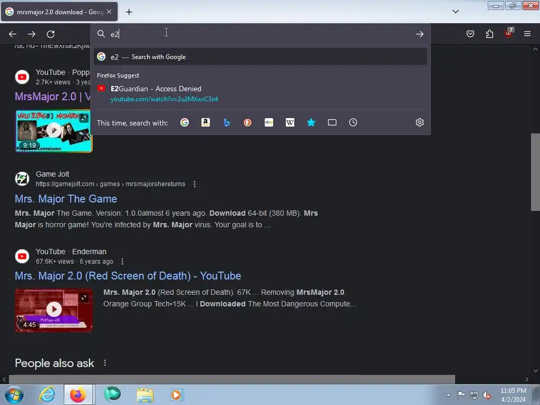540x405 pixels.
Task: Open Firefox application hamburger menu
Action: coord(527,34)
